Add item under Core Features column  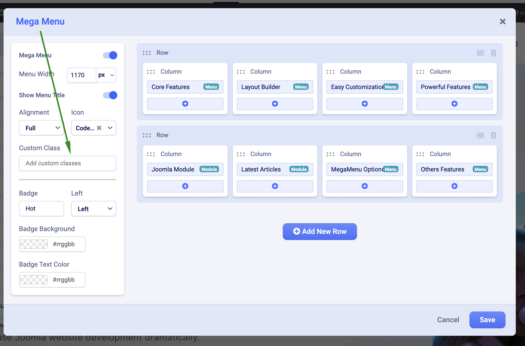click(x=185, y=104)
